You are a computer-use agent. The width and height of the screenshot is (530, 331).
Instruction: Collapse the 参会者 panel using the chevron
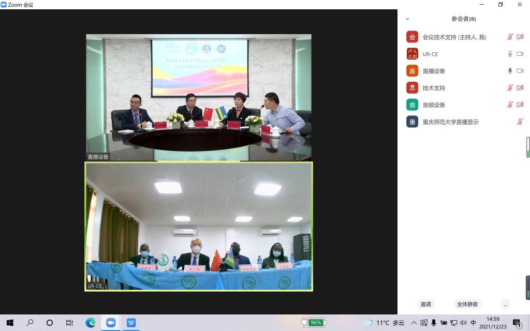[407, 19]
